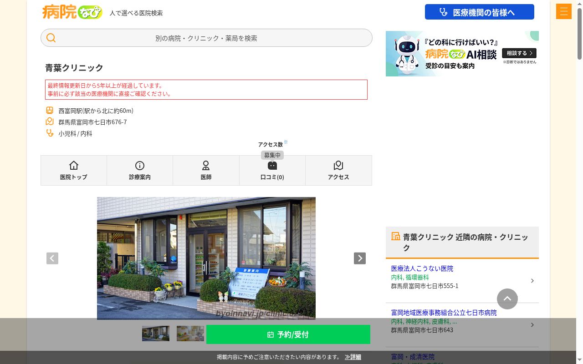Expand the chevron on the 公立七日市病院 row
Image resolution: width=583 pixels, height=364 pixels.
click(532, 325)
